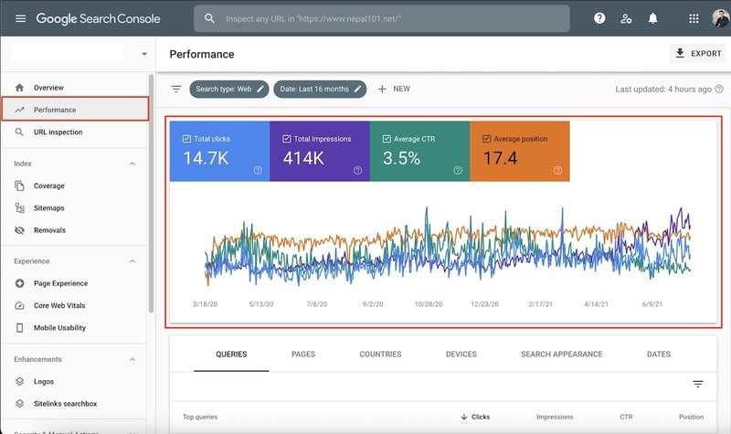The height and width of the screenshot is (434, 731).
Task: Click help icon on Total impressions card
Action: pyautogui.click(x=357, y=170)
